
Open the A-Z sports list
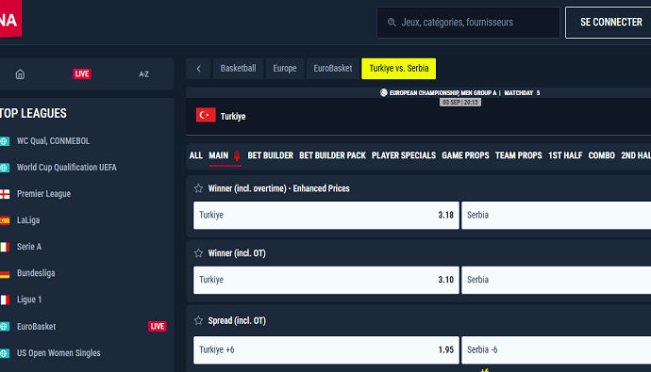(x=143, y=74)
